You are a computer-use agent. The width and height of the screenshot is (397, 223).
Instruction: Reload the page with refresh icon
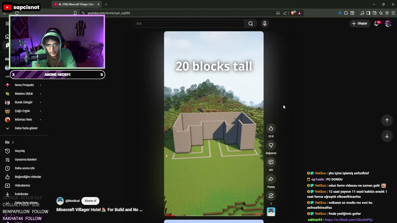17,13
